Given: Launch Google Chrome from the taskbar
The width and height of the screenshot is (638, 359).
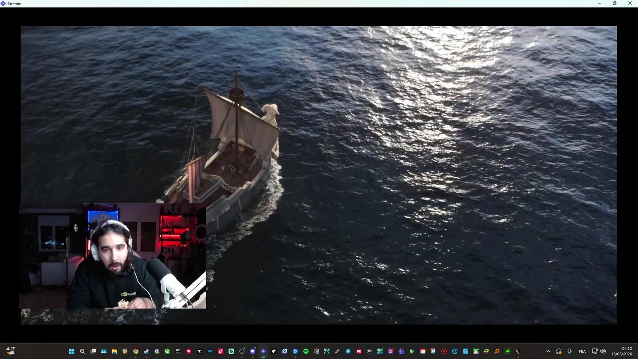Looking at the screenshot, I should 136,351.
